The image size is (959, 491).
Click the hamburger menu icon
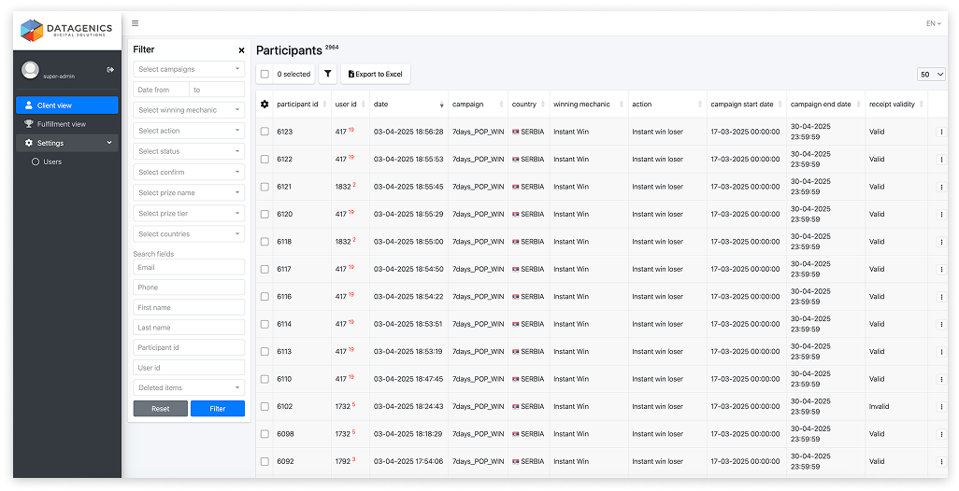(136, 23)
